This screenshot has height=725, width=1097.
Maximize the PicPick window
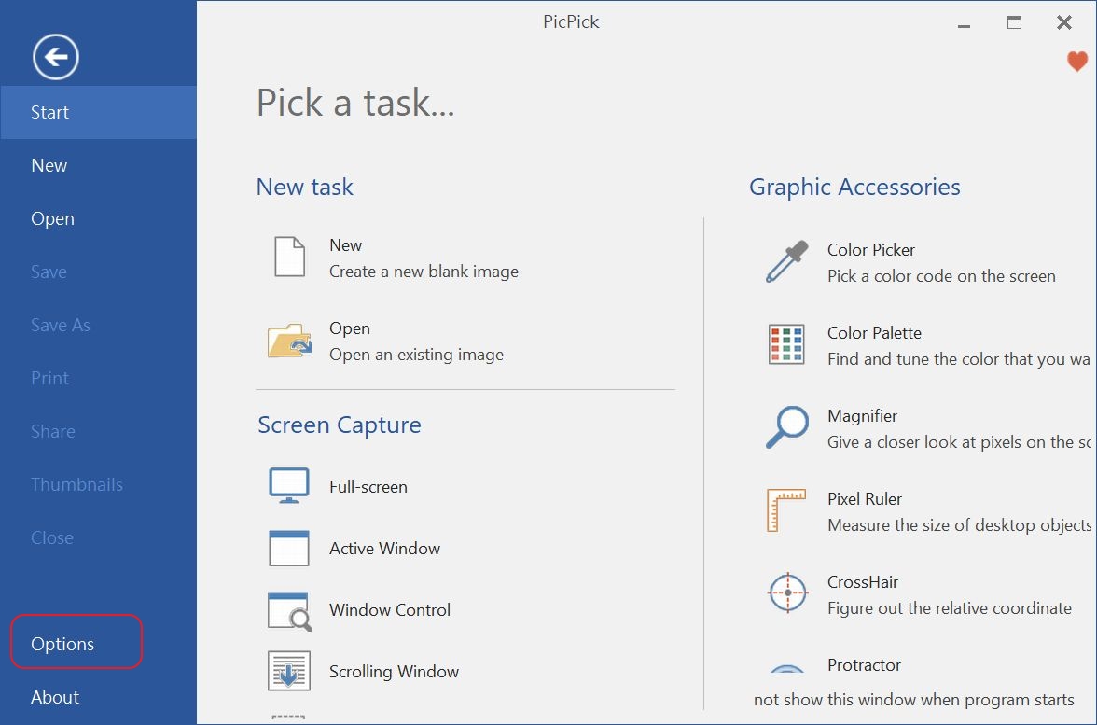[x=1015, y=23]
